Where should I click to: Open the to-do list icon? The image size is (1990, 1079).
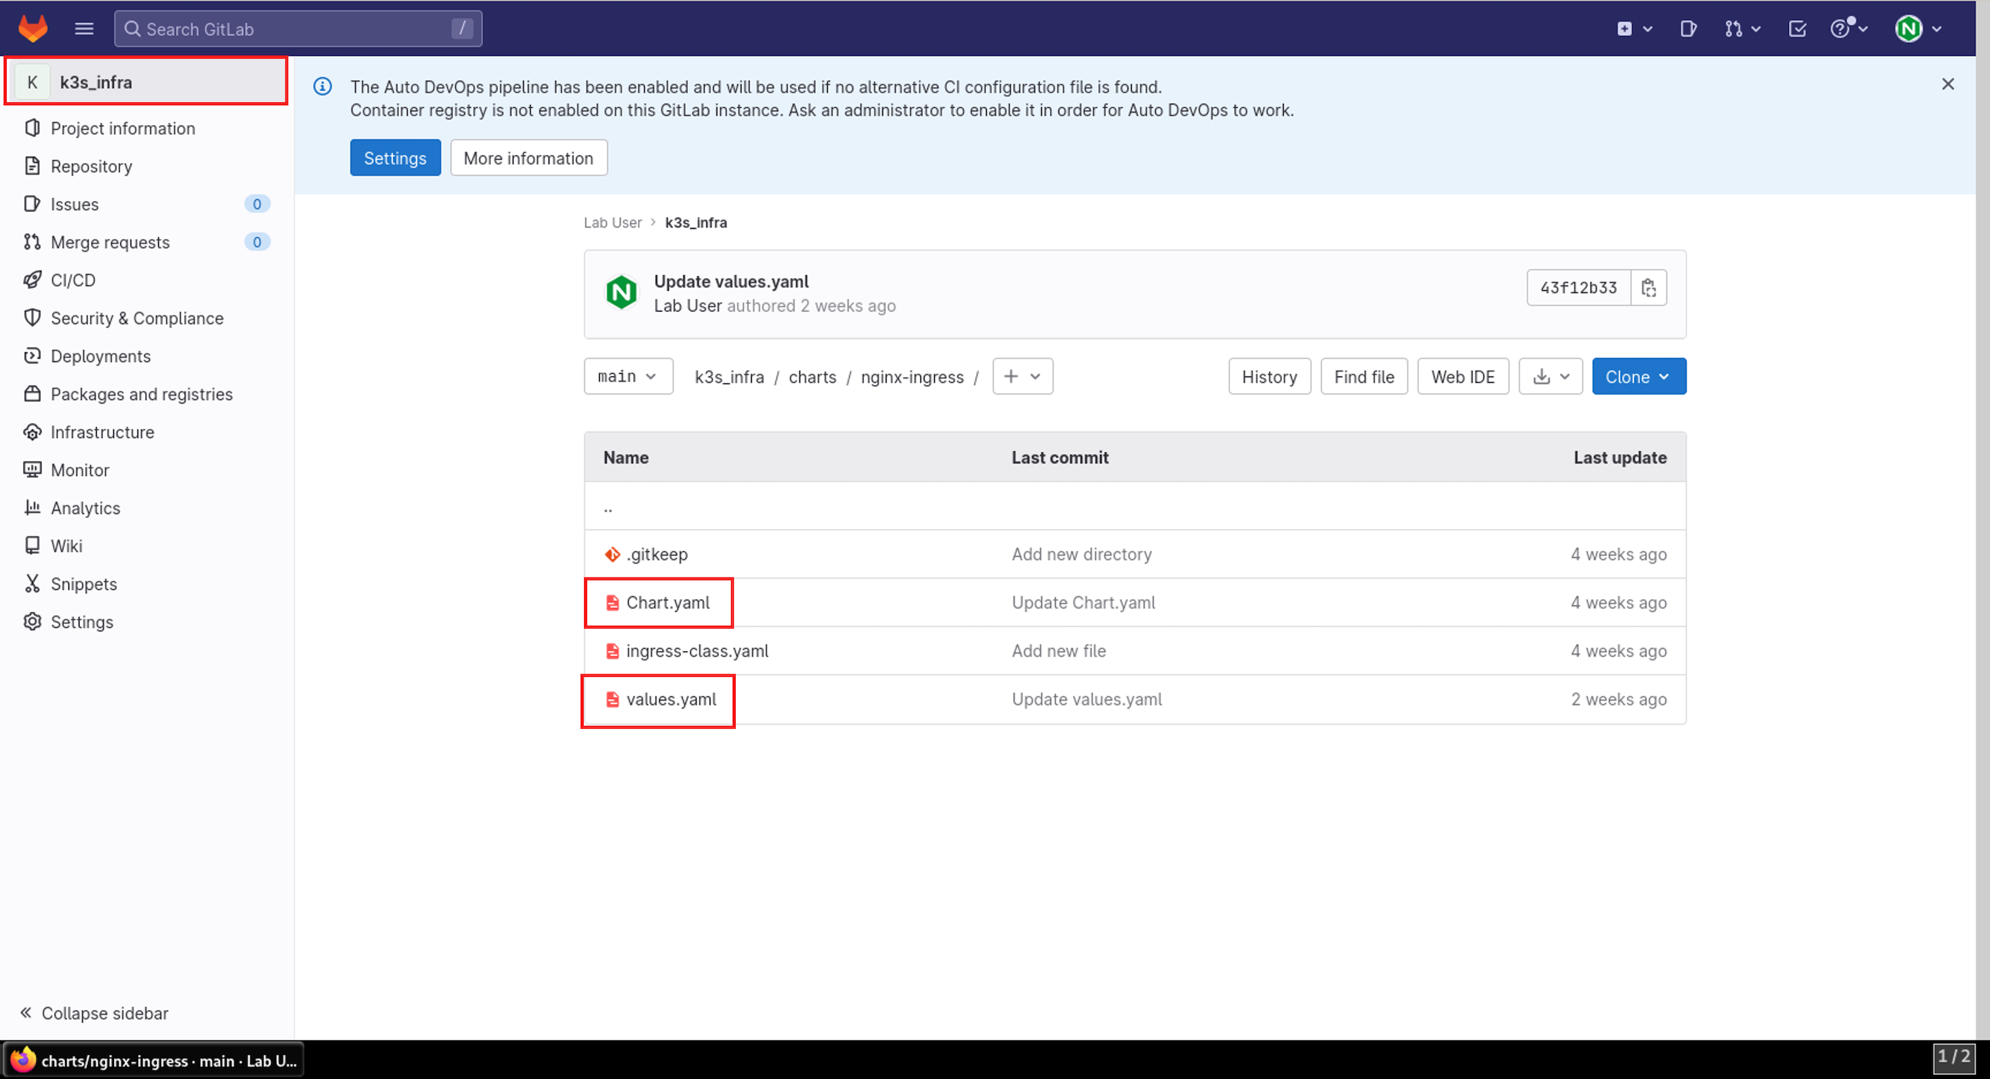pyautogui.click(x=1797, y=28)
